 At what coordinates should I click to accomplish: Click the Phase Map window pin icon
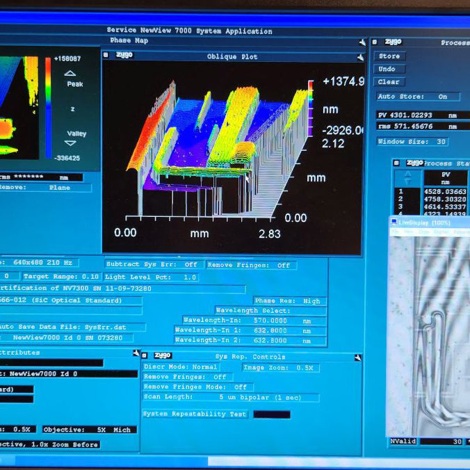(x=362, y=42)
